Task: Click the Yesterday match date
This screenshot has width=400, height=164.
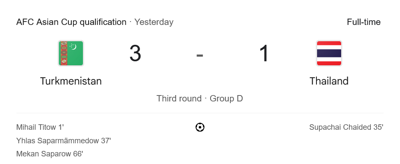Action: click(x=154, y=22)
